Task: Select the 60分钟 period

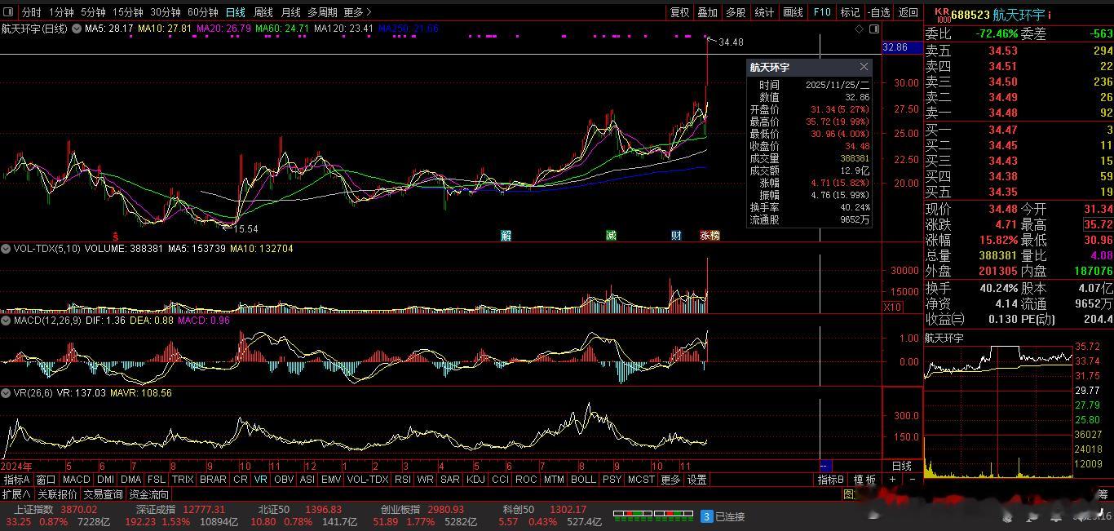Action: pyautogui.click(x=203, y=12)
